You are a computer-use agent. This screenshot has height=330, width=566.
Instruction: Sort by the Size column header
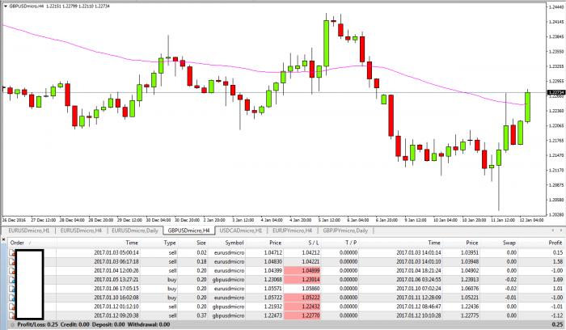pos(201,243)
